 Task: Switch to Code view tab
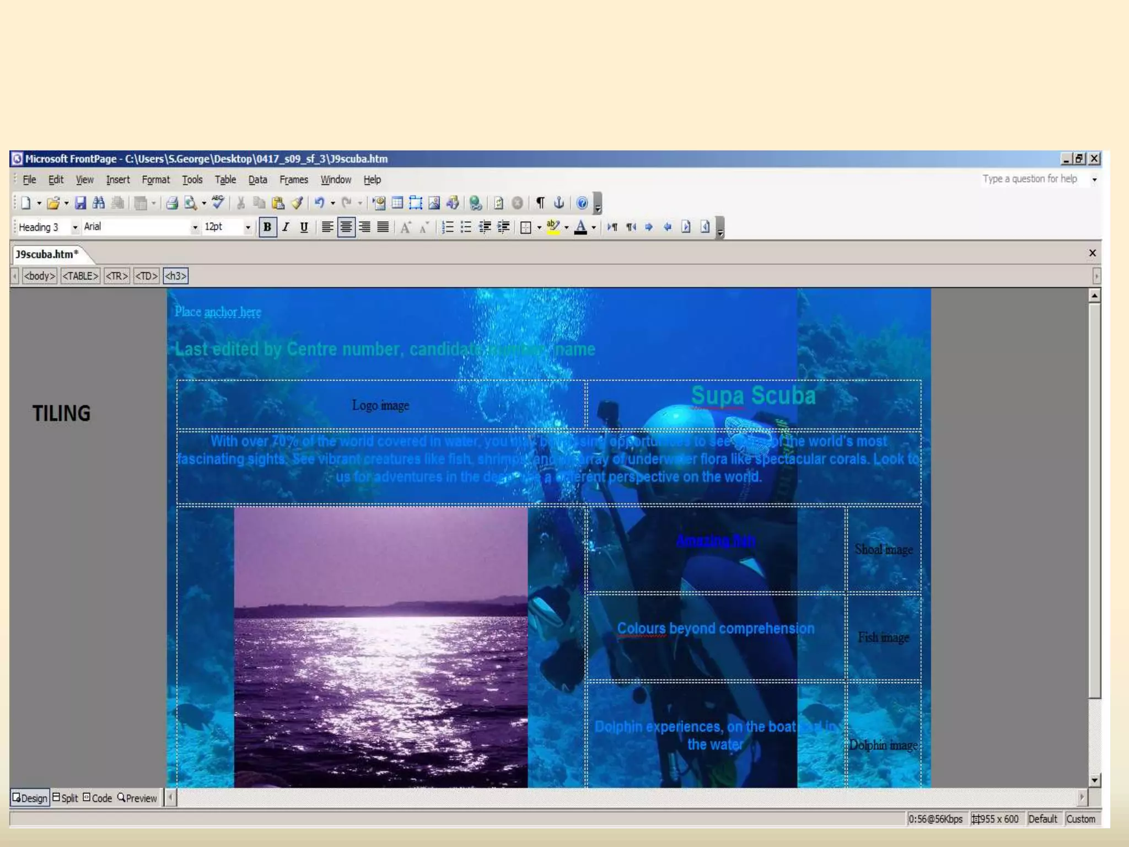tap(98, 798)
